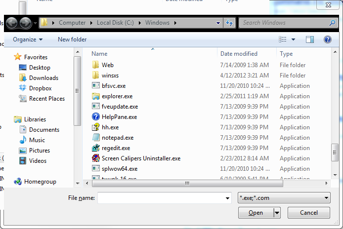The width and height of the screenshot is (343, 229).
Task: Sort by Date modified column header
Action: pyautogui.click(x=239, y=54)
